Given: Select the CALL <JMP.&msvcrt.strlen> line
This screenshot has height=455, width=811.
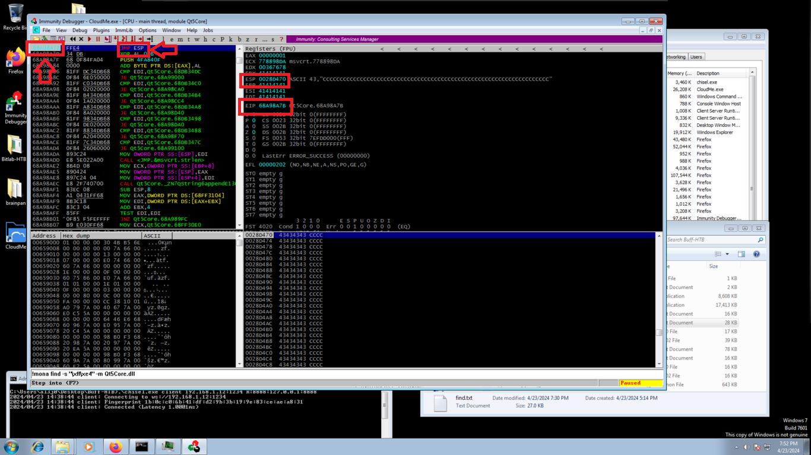Looking at the screenshot, I should (x=135, y=160).
